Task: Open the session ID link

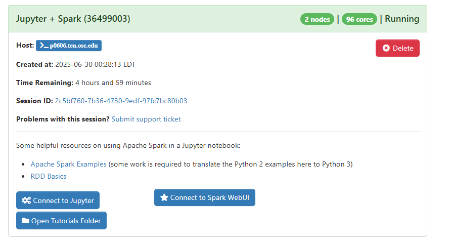Action: [x=121, y=101]
